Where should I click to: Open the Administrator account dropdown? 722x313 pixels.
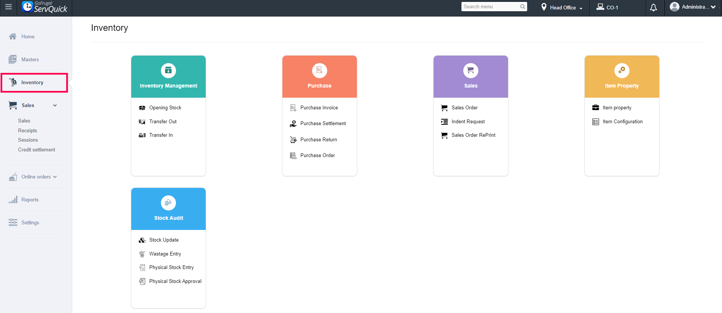click(693, 7)
